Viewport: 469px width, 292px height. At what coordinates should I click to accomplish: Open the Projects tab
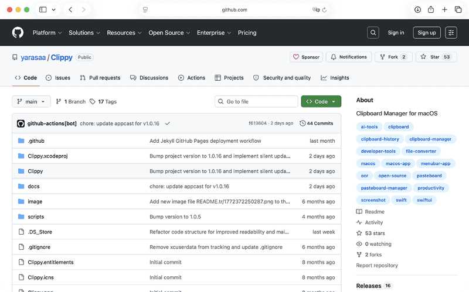[x=229, y=78]
